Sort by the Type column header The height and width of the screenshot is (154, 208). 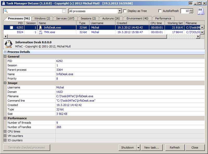(x=83, y=23)
